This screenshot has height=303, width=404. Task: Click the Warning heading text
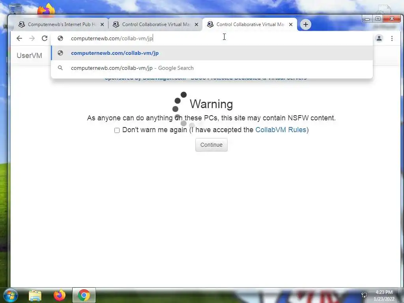[211, 104]
